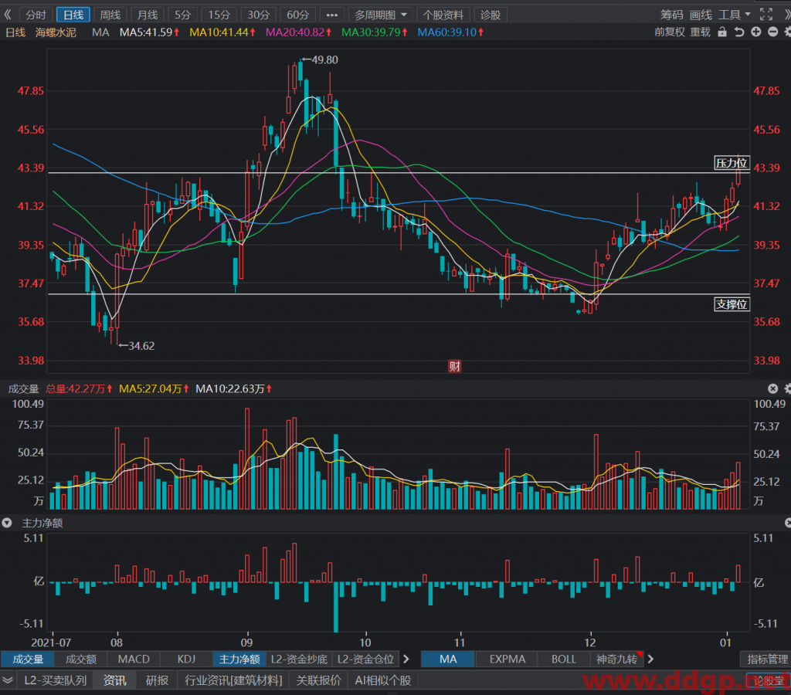The image size is (791, 695).
Task: Click MA10:41.44 legend value
Action: pyautogui.click(x=222, y=32)
